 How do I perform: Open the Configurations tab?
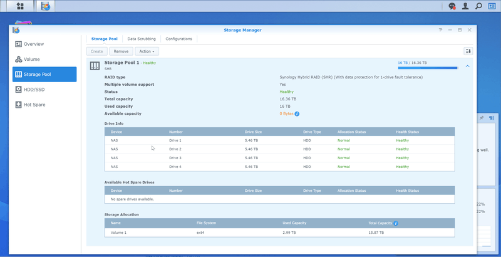[x=178, y=39]
